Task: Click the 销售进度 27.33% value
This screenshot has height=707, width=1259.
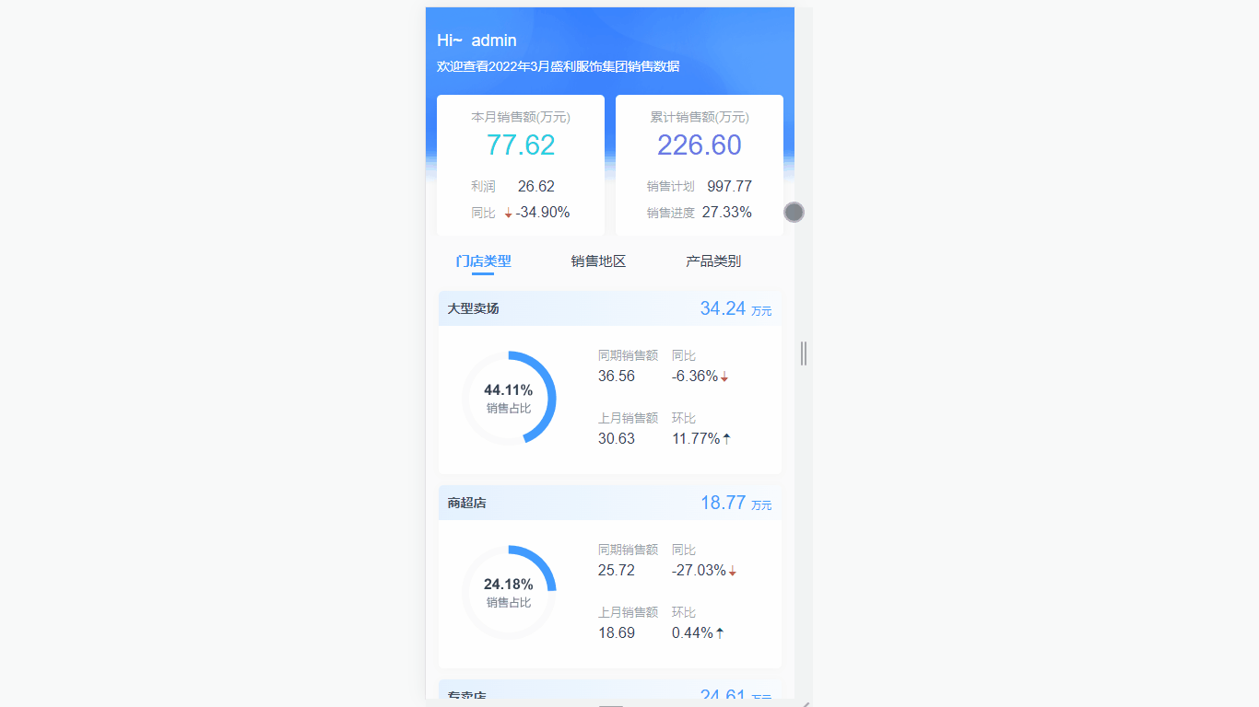Action: pos(726,212)
